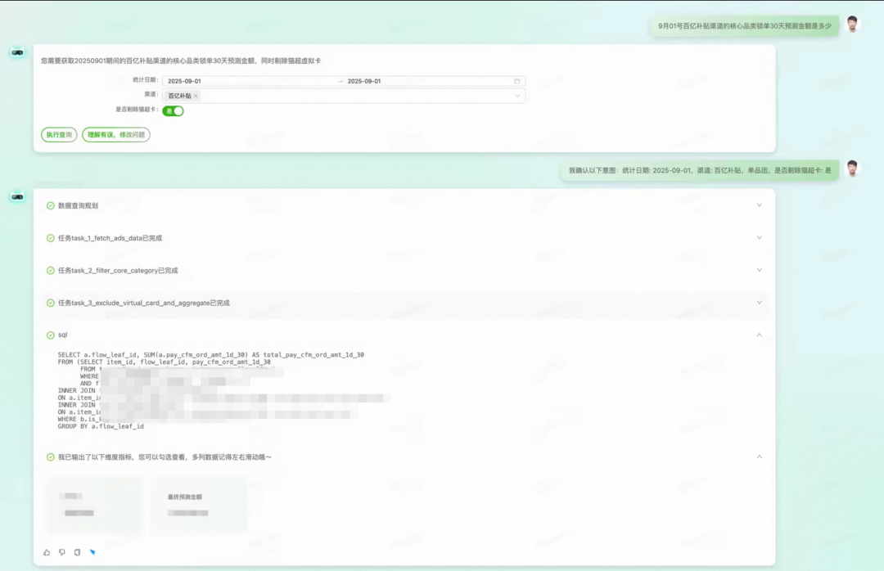
Task: Select the 最终预测金额 metric card
Action: 198,505
